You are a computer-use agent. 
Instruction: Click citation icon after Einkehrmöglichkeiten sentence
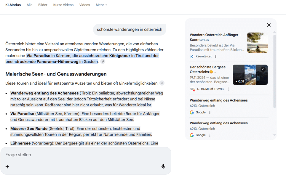tap(162, 83)
